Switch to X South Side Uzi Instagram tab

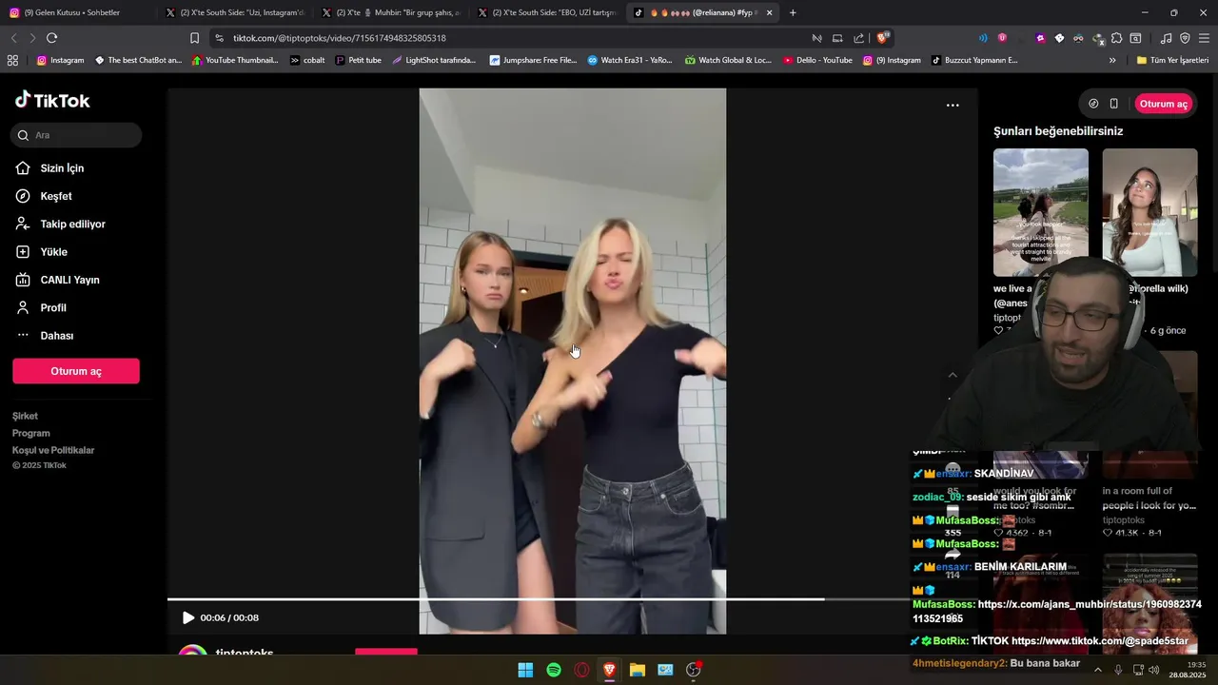(x=234, y=12)
